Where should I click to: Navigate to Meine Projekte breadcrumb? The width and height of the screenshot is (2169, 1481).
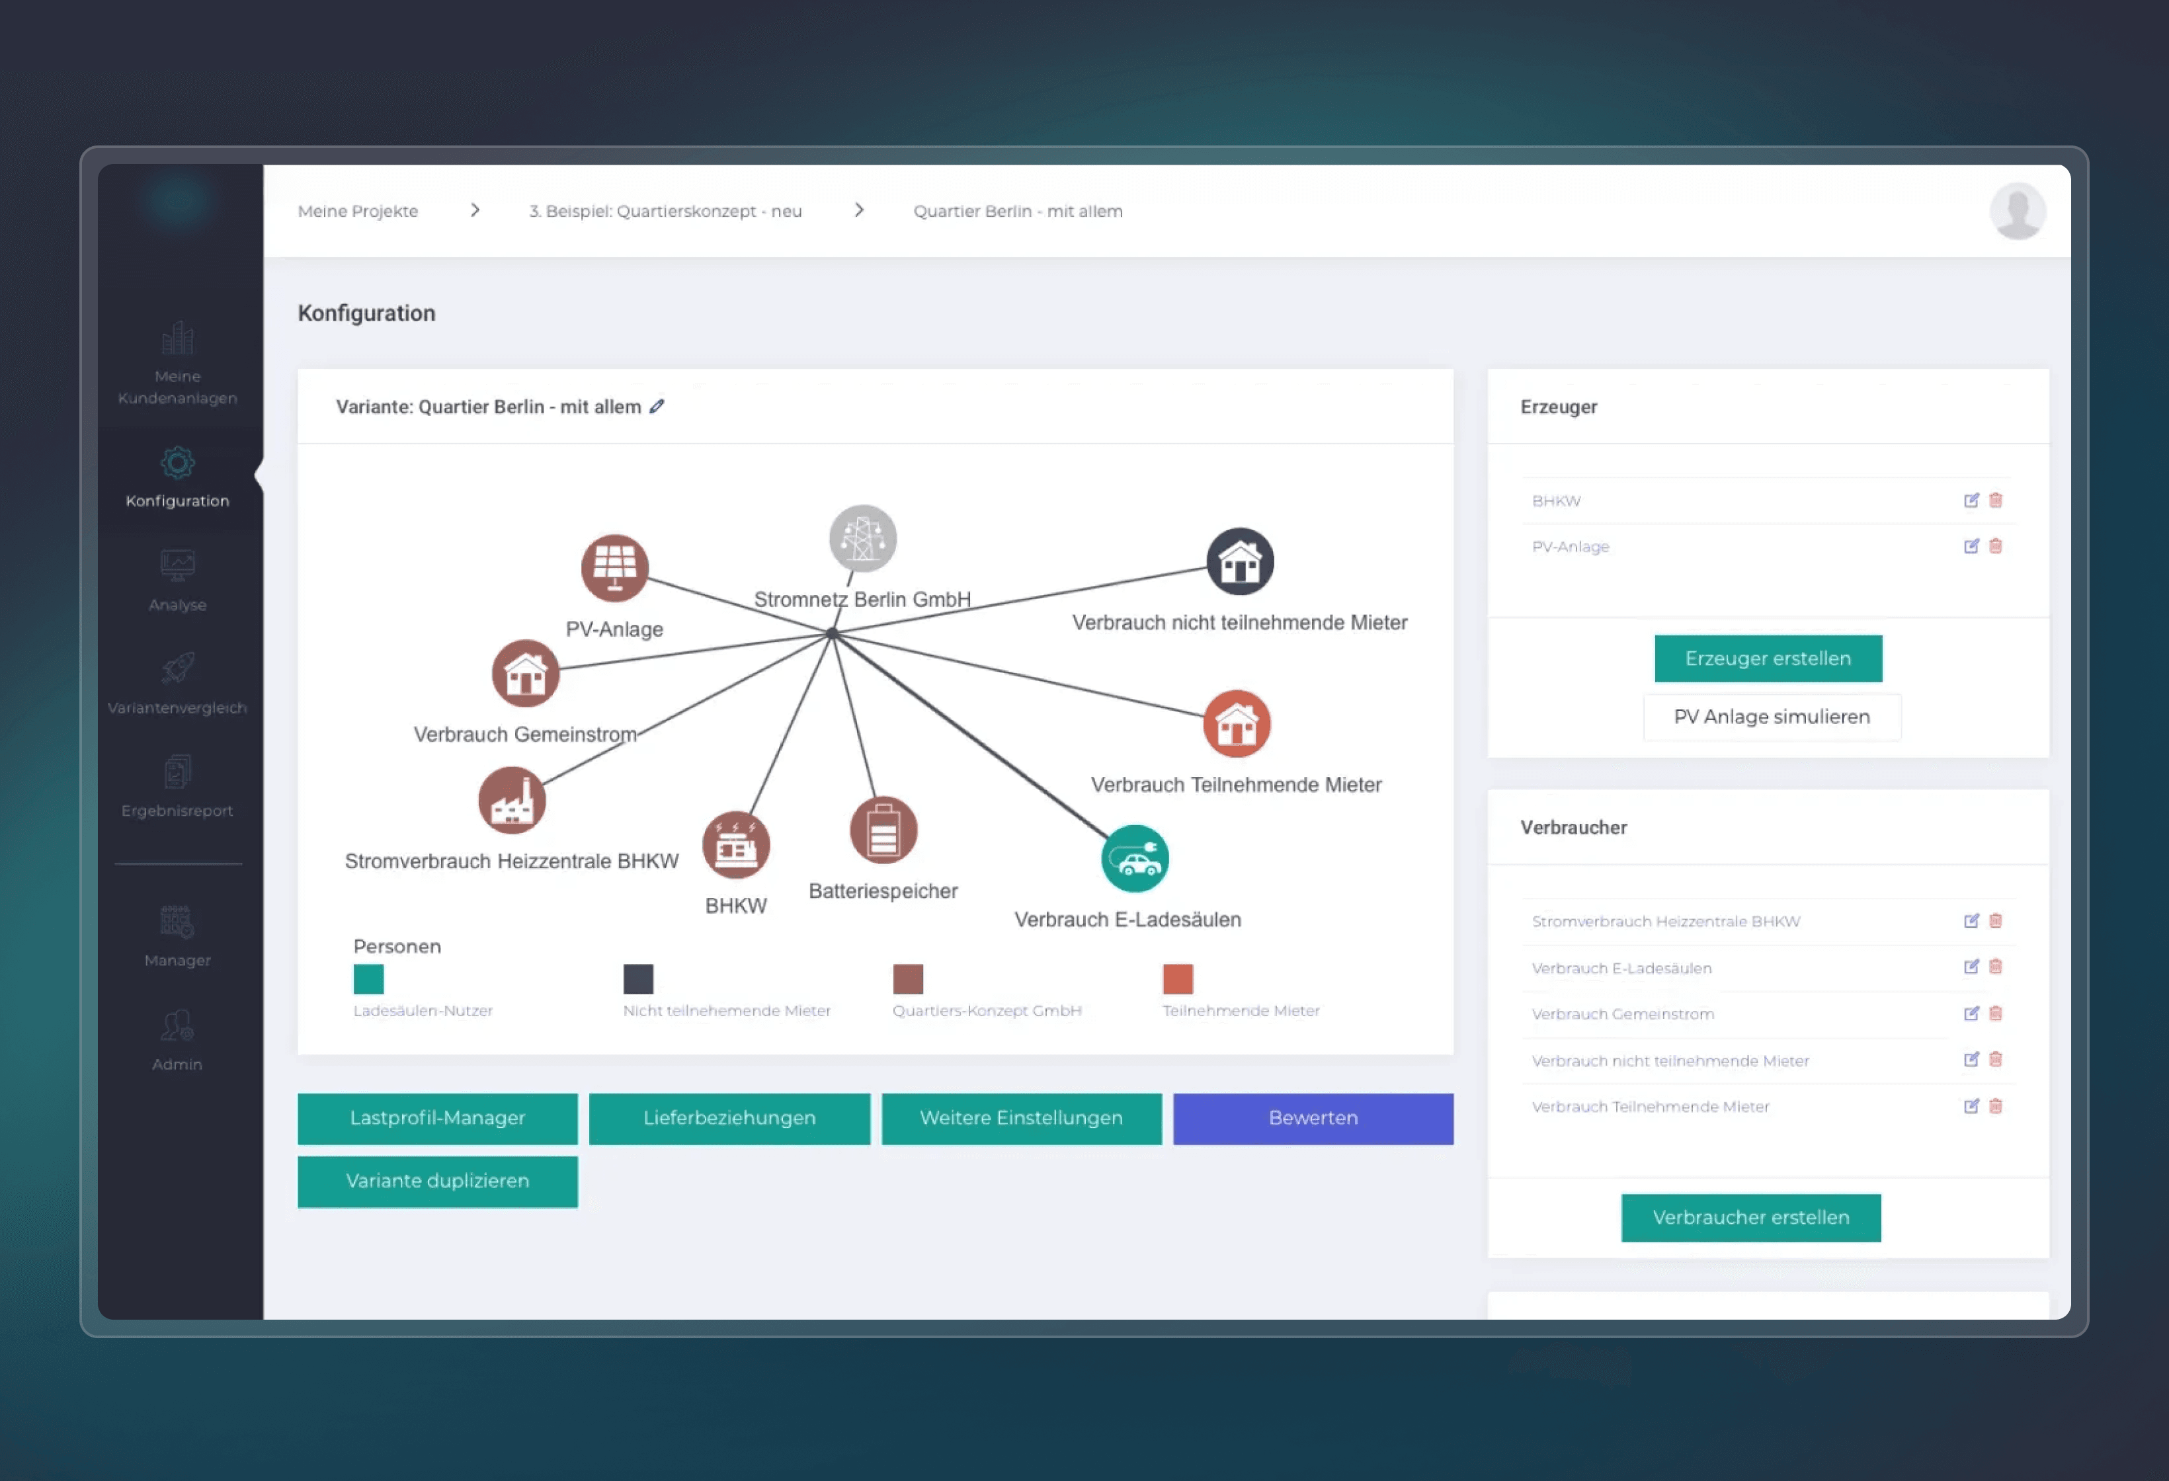(358, 211)
